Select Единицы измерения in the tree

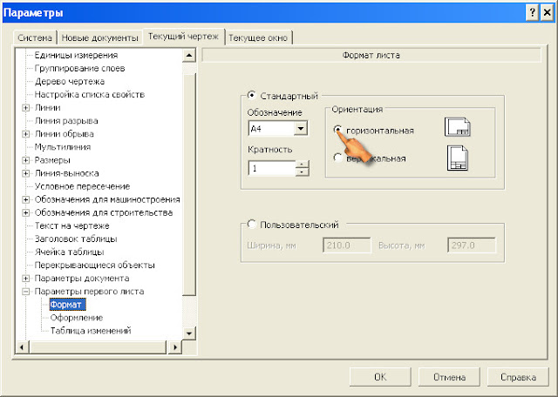[x=76, y=56]
